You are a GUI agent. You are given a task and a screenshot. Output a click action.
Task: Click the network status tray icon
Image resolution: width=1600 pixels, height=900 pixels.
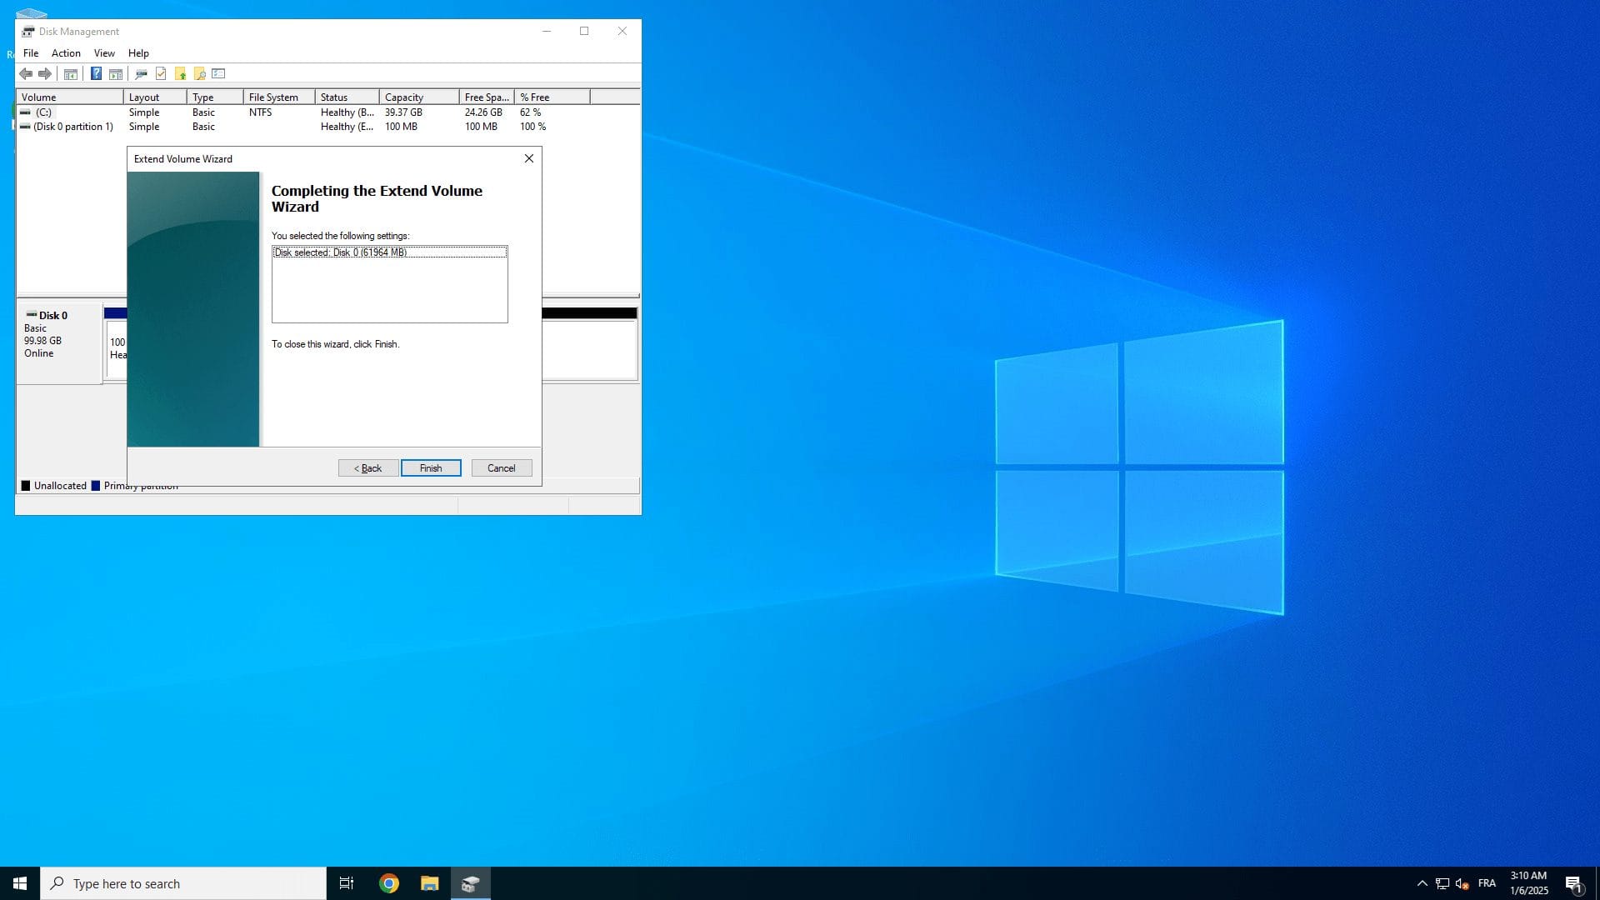1442,883
